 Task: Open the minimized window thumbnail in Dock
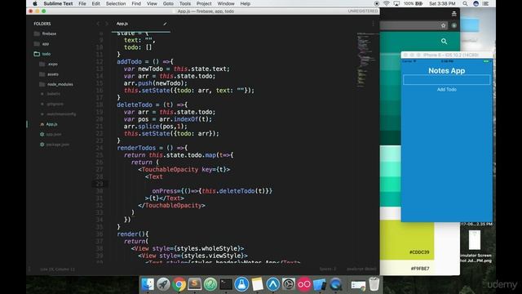pos(358,285)
